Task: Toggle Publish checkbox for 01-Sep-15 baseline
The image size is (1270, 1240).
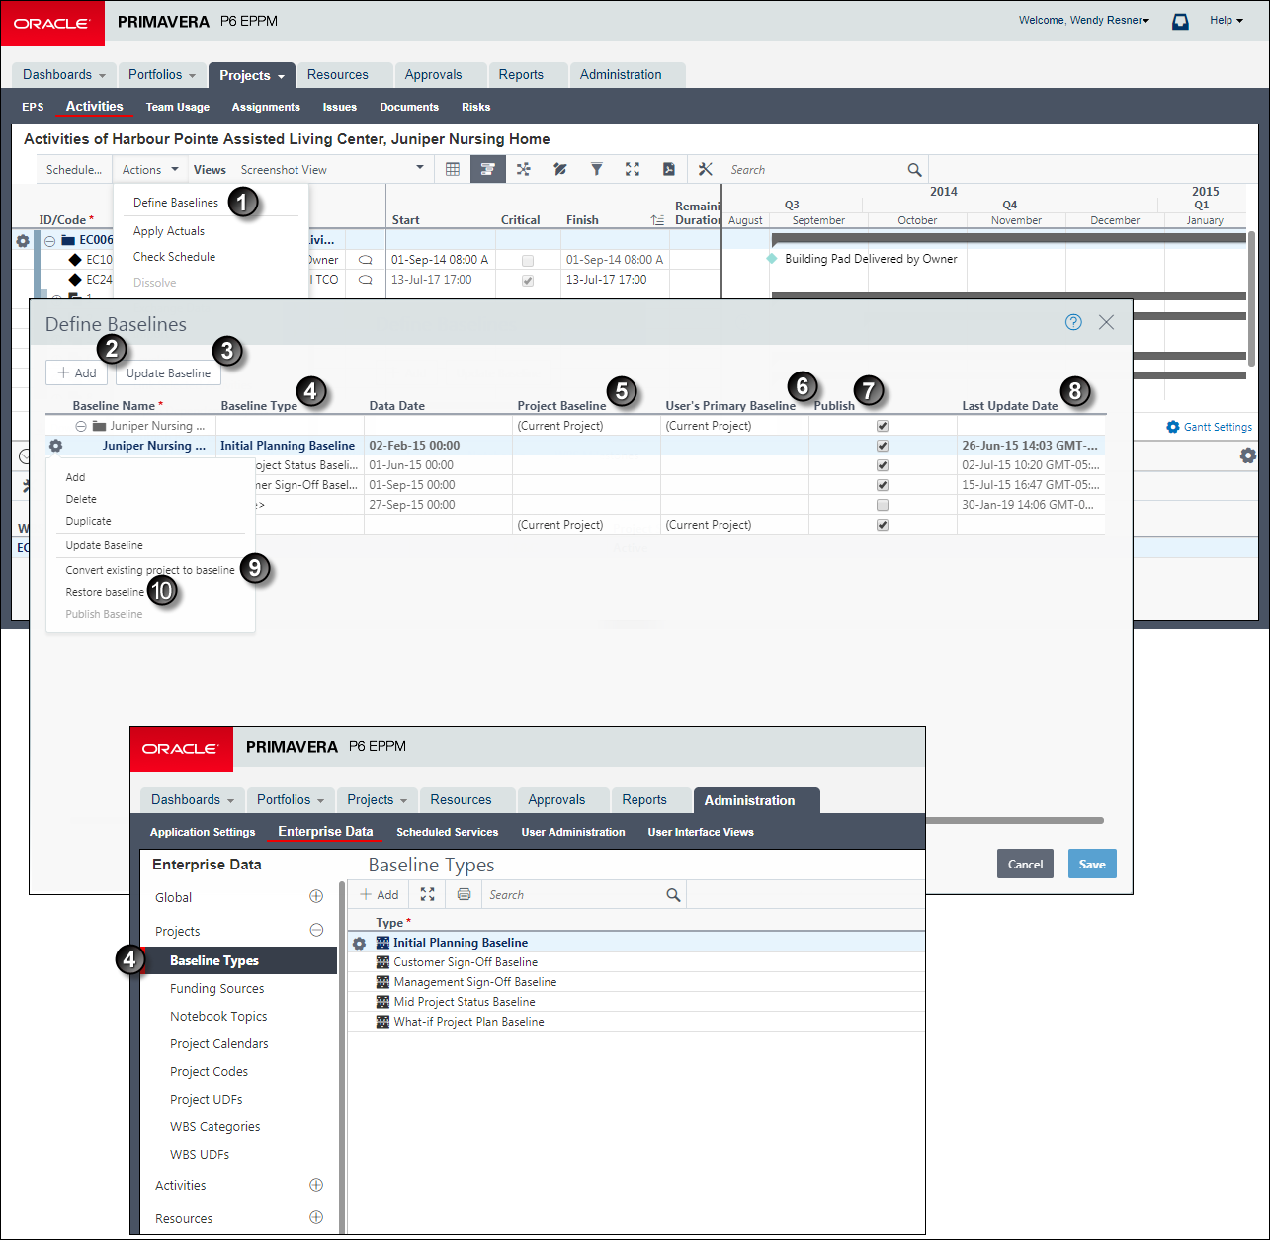Action: 883,485
